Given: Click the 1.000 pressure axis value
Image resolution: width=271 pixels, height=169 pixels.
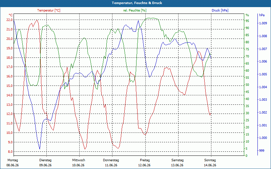Looking at the screenshot, I should pos(263,138).
